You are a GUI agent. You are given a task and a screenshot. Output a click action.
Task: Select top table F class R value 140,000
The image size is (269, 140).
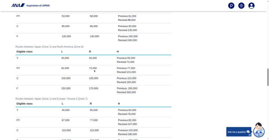94,36
